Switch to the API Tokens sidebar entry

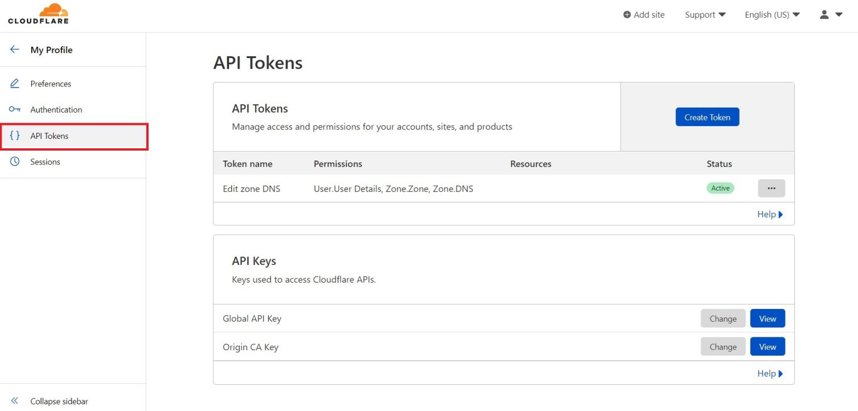(x=49, y=136)
